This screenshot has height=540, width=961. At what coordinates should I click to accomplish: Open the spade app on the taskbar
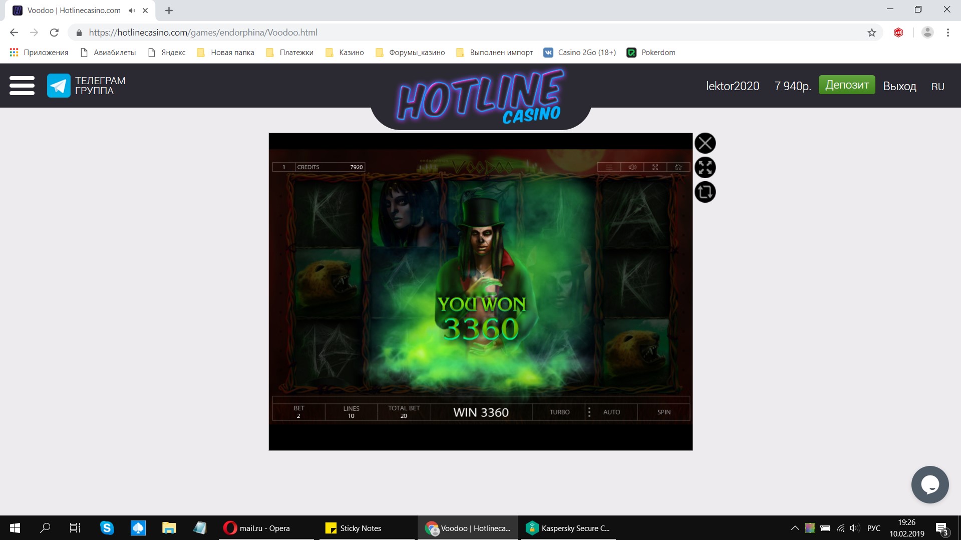tap(138, 528)
